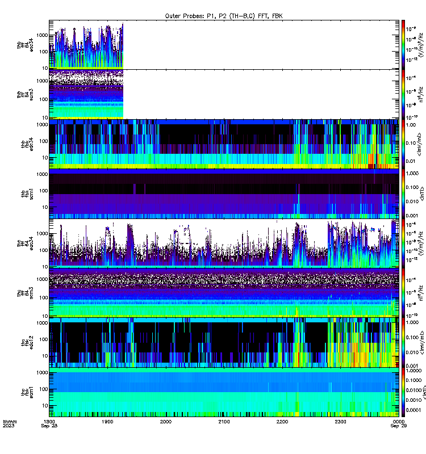Click the '2023' year label
The height and width of the screenshot is (454, 426).
9,426
